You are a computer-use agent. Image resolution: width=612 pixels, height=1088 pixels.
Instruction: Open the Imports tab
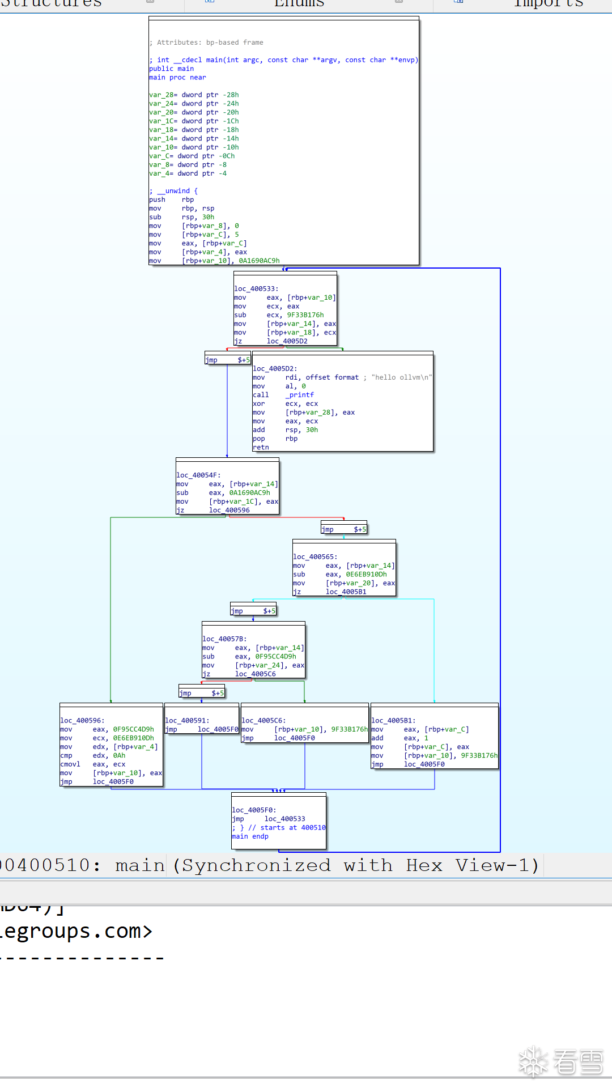click(x=548, y=3)
